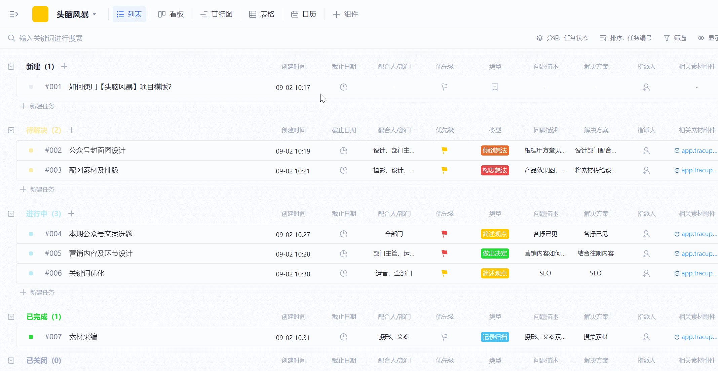Switch to the 看板 view tab

(171, 14)
